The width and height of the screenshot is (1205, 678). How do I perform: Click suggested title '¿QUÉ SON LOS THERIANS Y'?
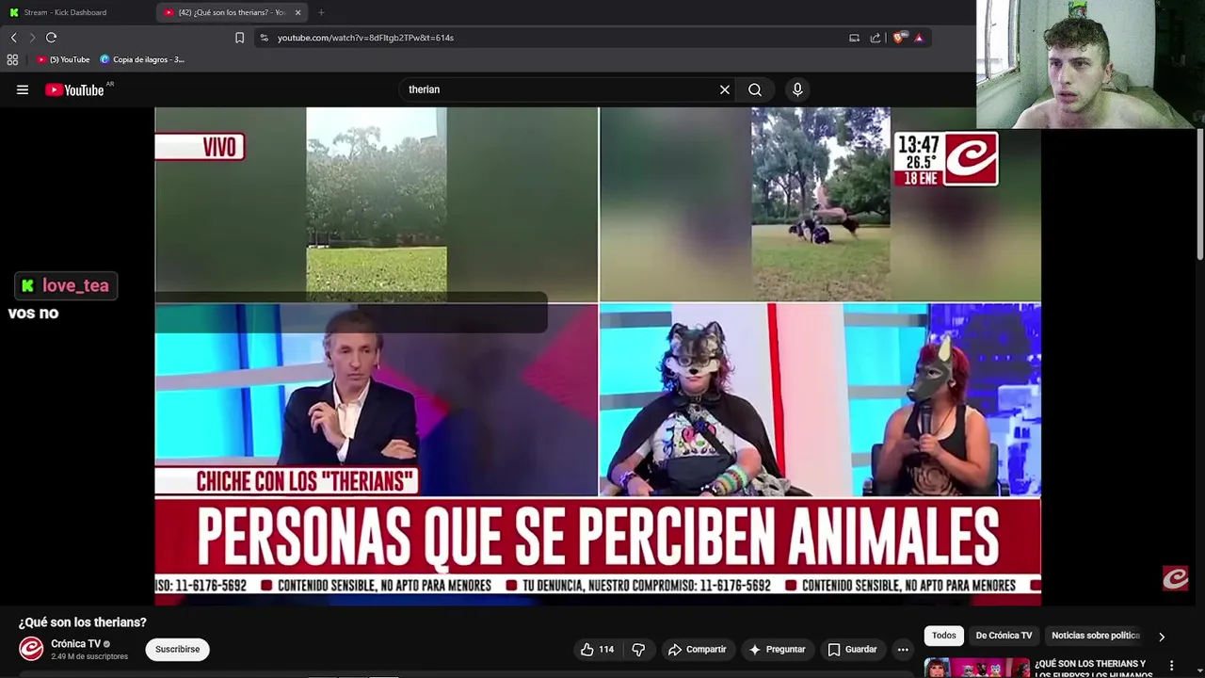(1090, 664)
